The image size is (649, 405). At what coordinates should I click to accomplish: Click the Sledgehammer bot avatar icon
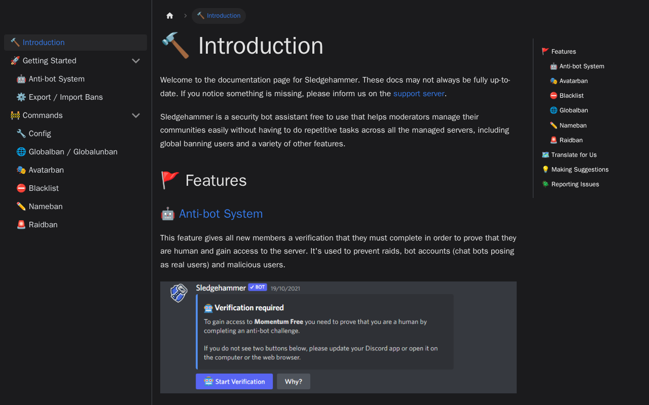pyautogui.click(x=178, y=293)
